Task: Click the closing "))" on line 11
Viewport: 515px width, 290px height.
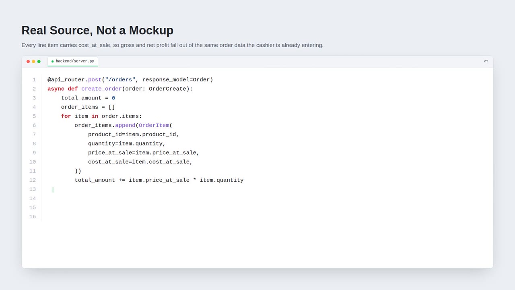Action: pyautogui.click(x=78, y=171)
